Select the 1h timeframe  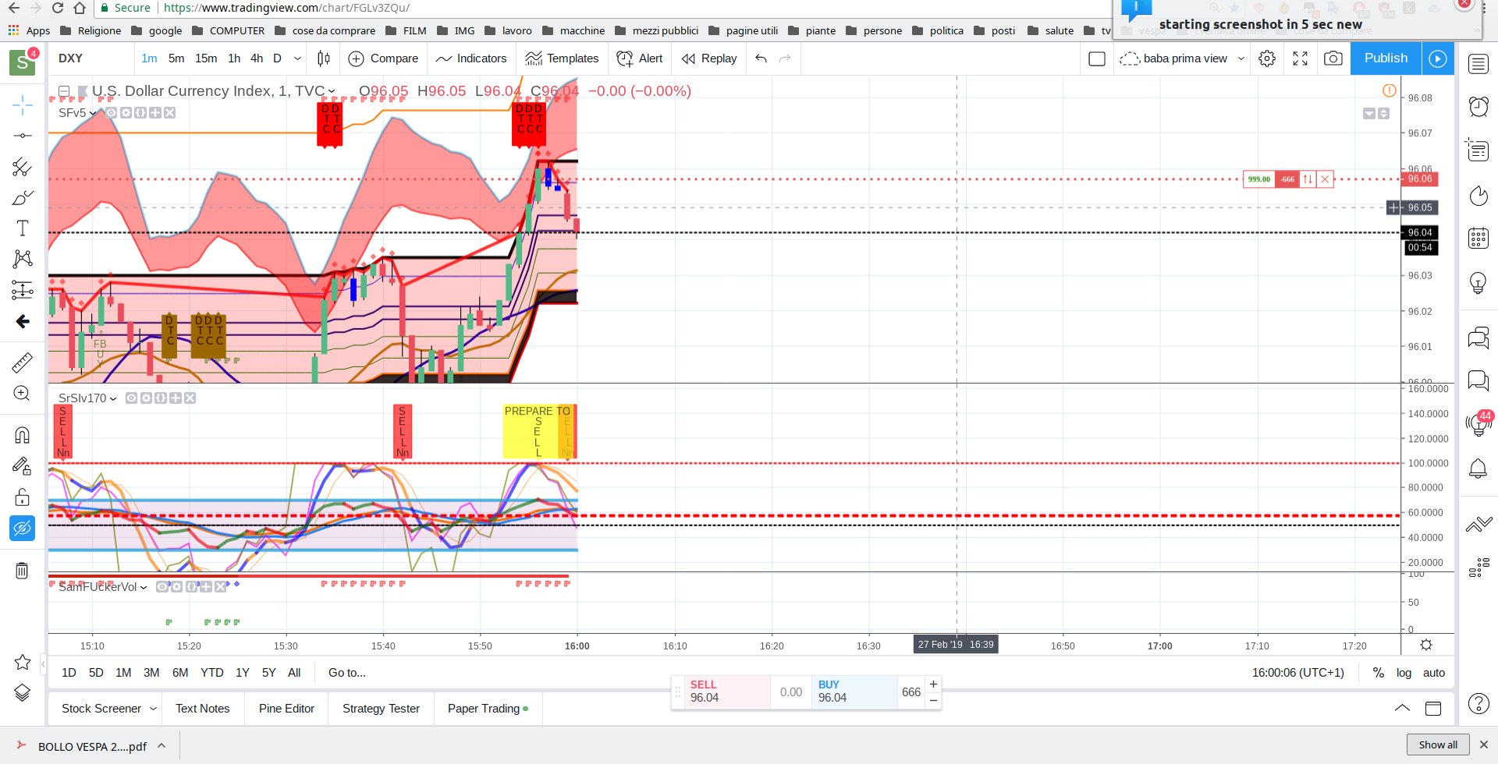point(234,58)
